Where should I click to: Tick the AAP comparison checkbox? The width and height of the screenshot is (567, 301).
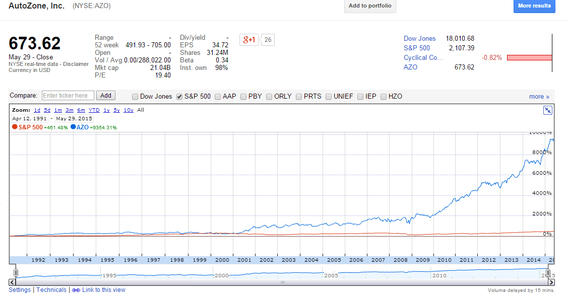(x=218, y=97)
